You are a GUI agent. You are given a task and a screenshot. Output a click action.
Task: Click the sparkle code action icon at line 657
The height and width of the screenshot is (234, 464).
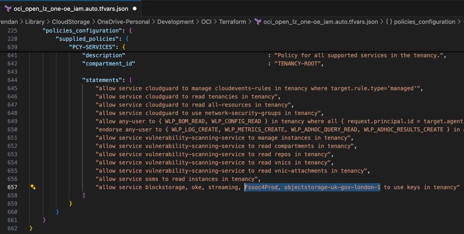point(33,187)
